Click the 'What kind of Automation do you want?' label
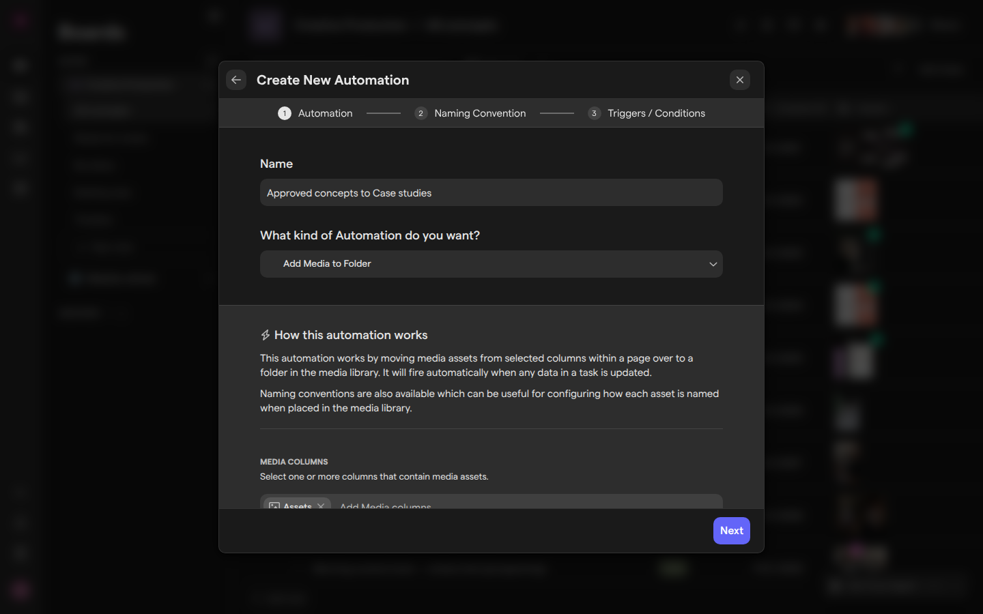Image resolution: width=983 pixels, height=614 pixels. pyautogui.click(x=370, y=235)
